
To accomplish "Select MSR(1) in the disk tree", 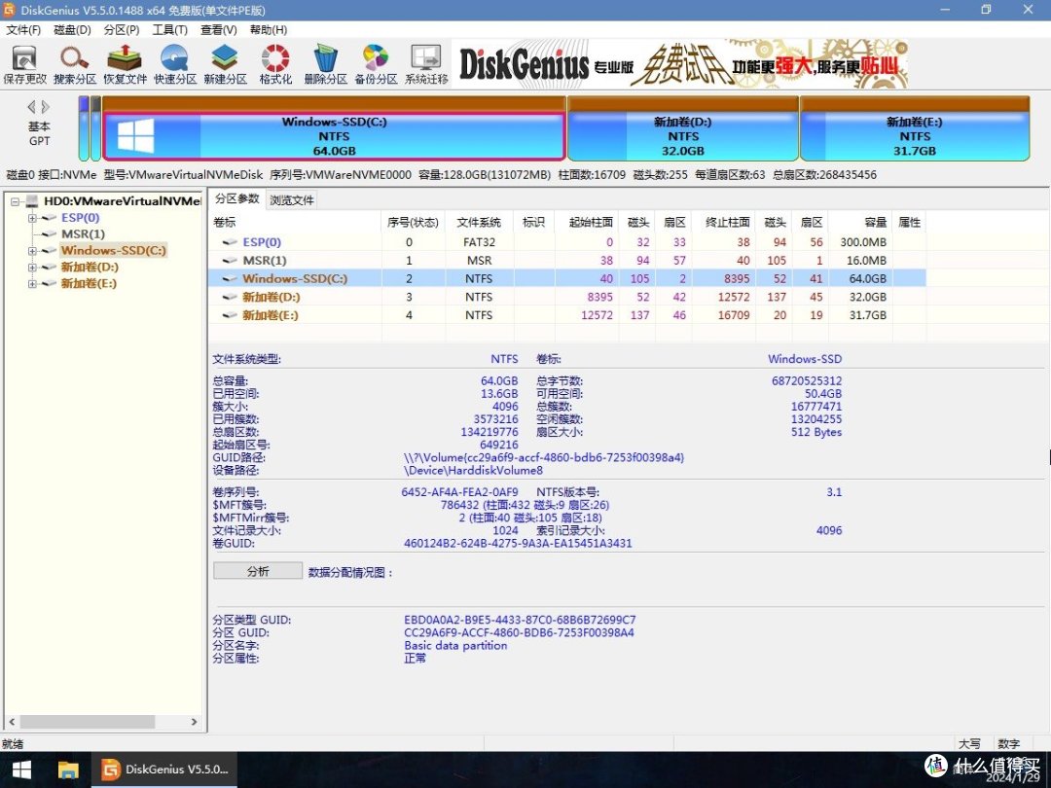I will click(83, 233).
